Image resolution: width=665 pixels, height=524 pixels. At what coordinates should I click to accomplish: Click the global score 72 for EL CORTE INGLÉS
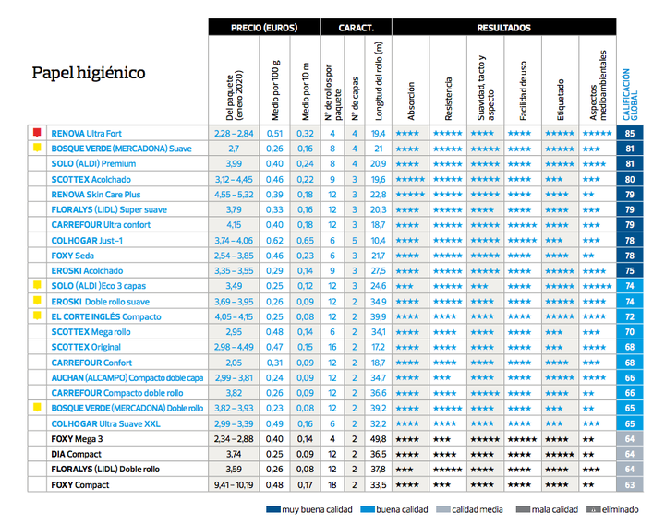(x=630, y=316)
